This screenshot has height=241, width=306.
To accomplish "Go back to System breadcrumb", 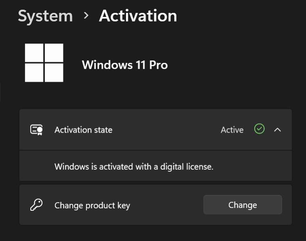I will pyautogui.click(x=45, y=16).
